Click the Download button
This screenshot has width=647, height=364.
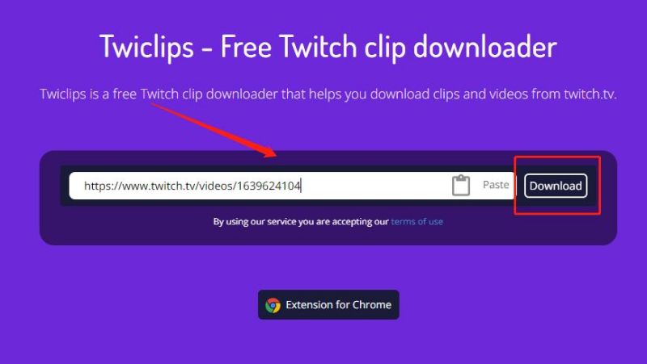(556, 186)
